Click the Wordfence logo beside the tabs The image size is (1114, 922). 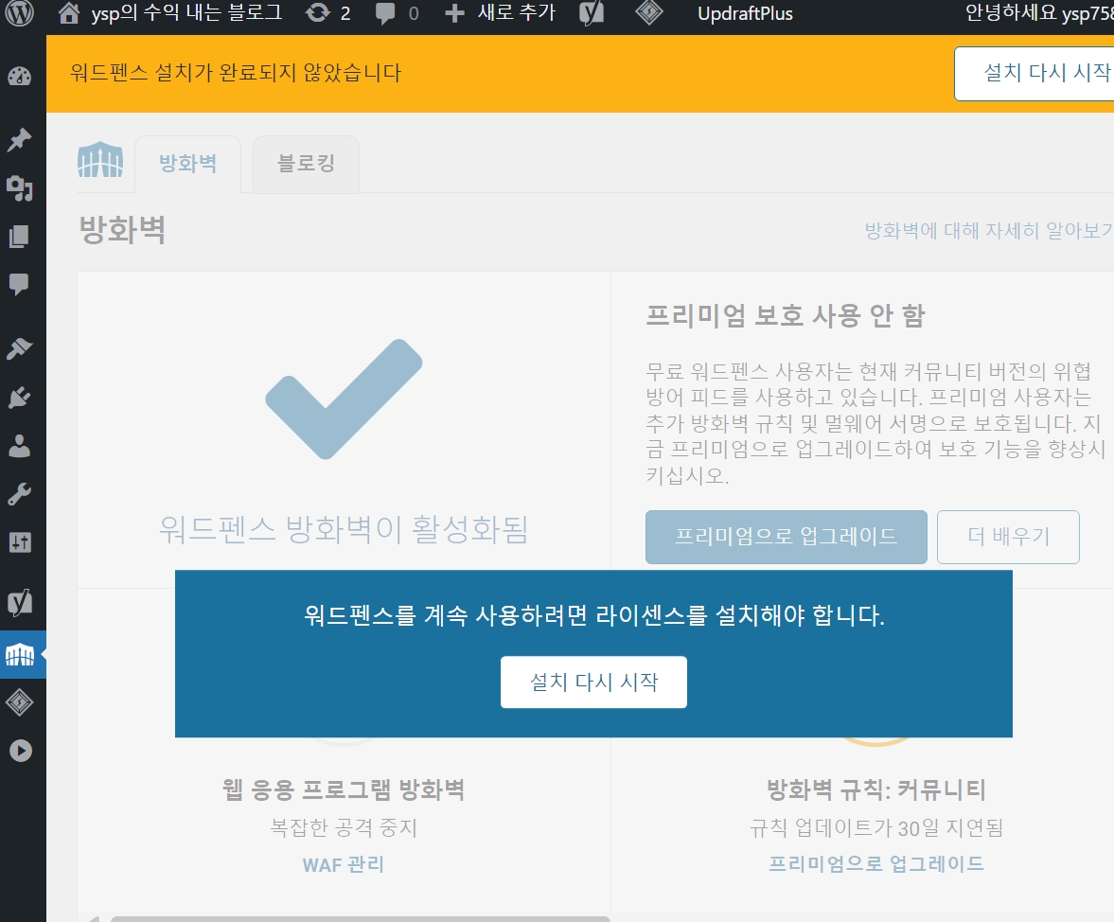(100, 160)
